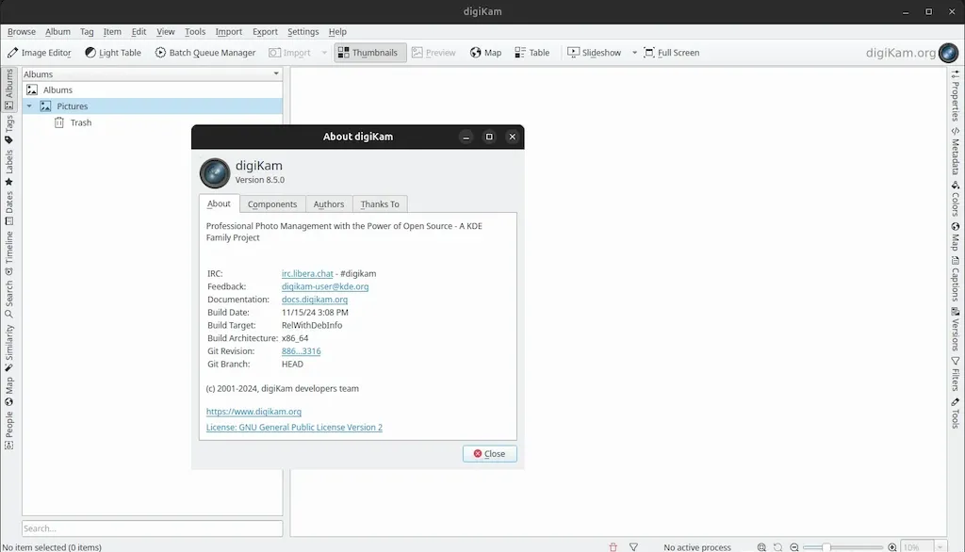Open the Image Editor from the toolbar
Screen dimensions: 965x552
coord(40,53)
